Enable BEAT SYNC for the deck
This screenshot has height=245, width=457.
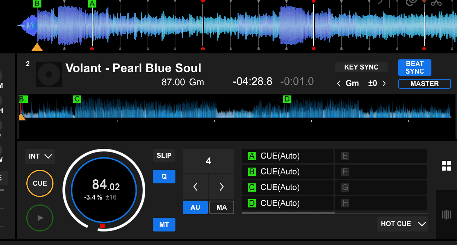pyautogui.click(x=414, y=68)
